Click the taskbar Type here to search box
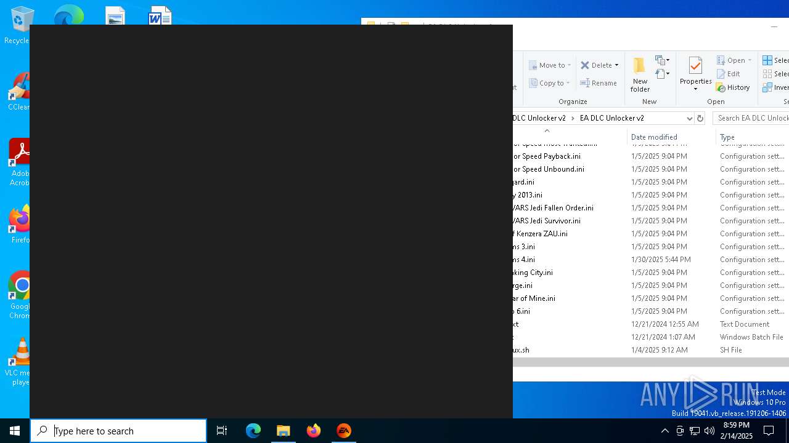The width and height of the screenshot is (789, 443). pos(118,431)
